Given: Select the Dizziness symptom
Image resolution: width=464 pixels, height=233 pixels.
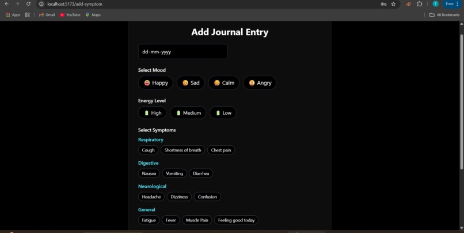Looking at the screenshot, I should click(179, 197).
